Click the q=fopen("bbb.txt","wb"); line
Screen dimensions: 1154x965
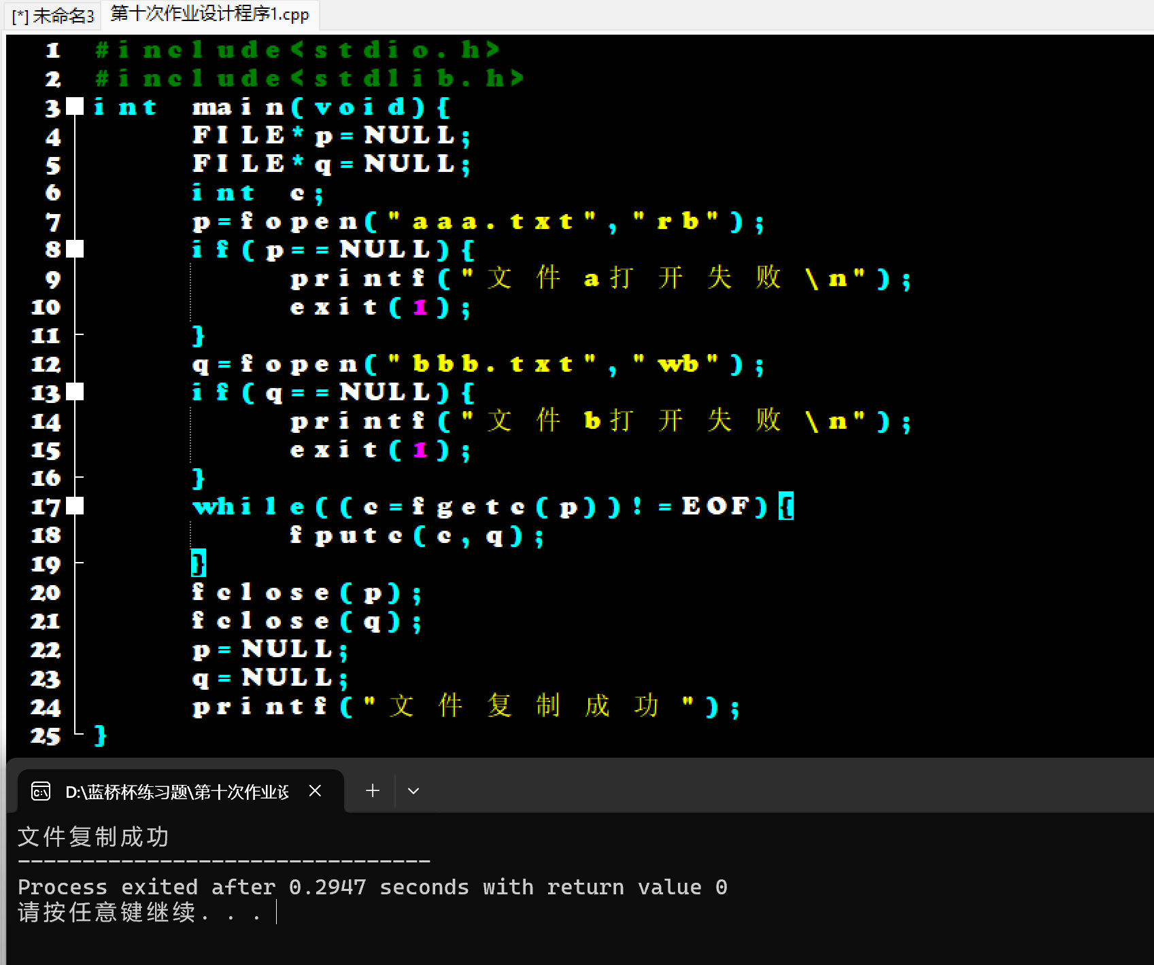(479, 365)
